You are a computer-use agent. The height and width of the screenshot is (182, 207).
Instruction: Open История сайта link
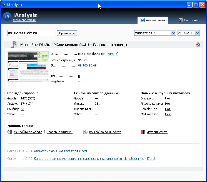[157, 132]
